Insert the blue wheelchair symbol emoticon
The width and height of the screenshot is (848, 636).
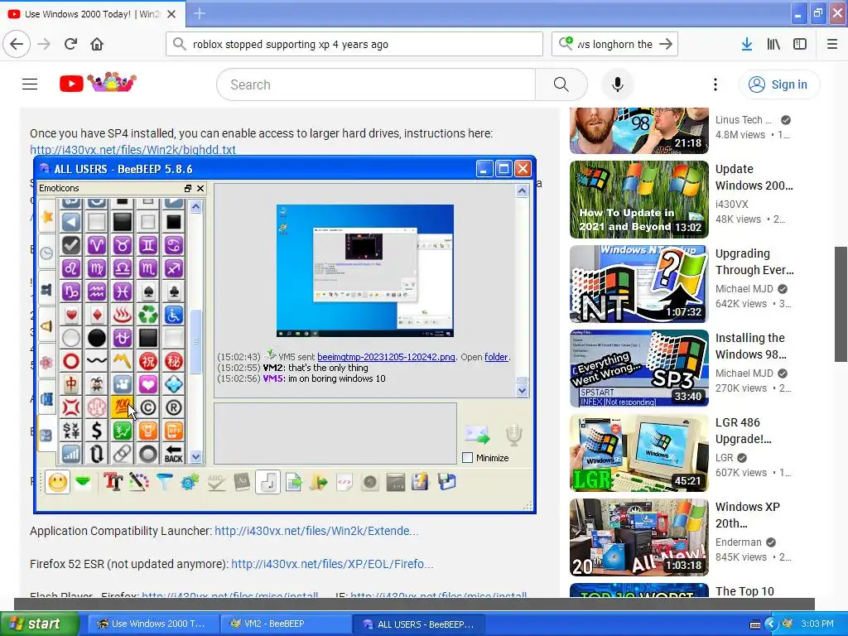tap(174, 314)
